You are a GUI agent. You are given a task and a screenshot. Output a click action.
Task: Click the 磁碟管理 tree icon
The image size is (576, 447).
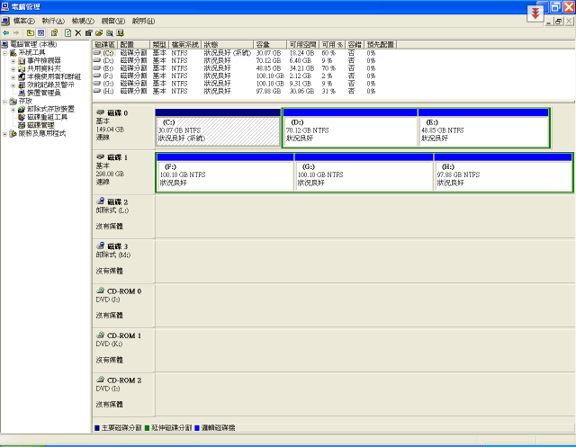tap(22, 125)
